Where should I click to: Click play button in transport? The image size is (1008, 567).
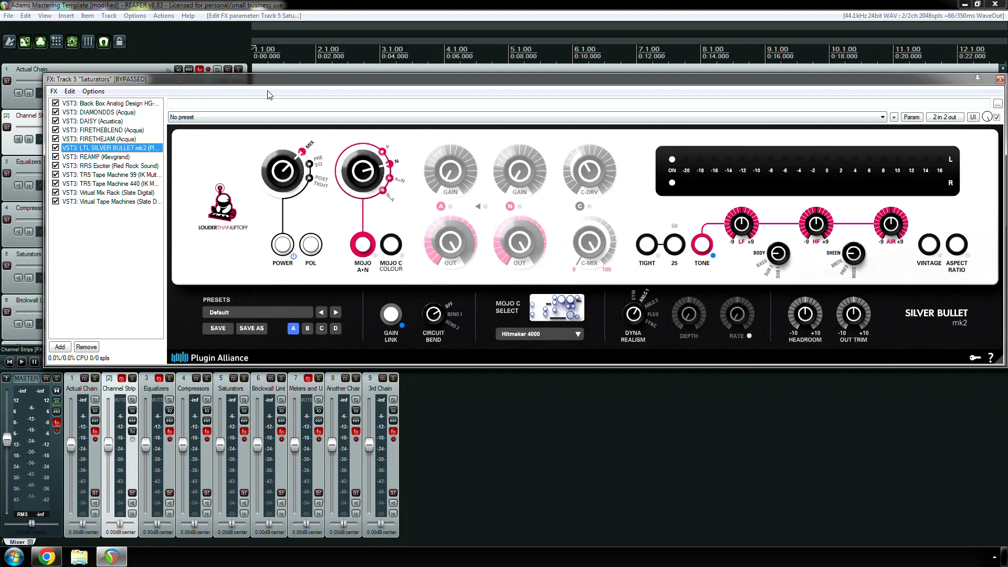tap(22, 361)
